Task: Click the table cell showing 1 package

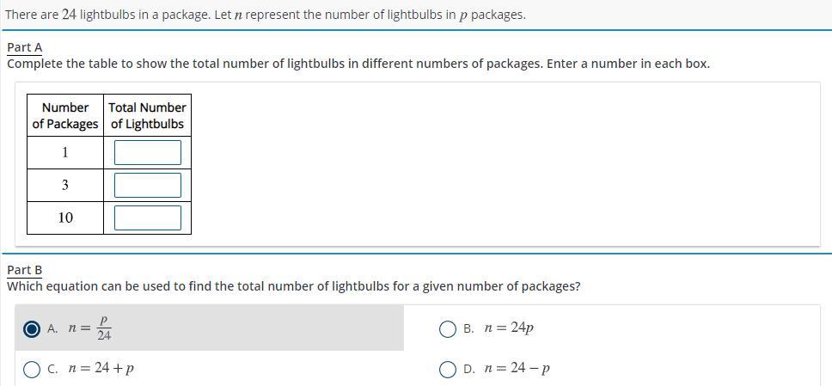Action: tap(65, 153)
